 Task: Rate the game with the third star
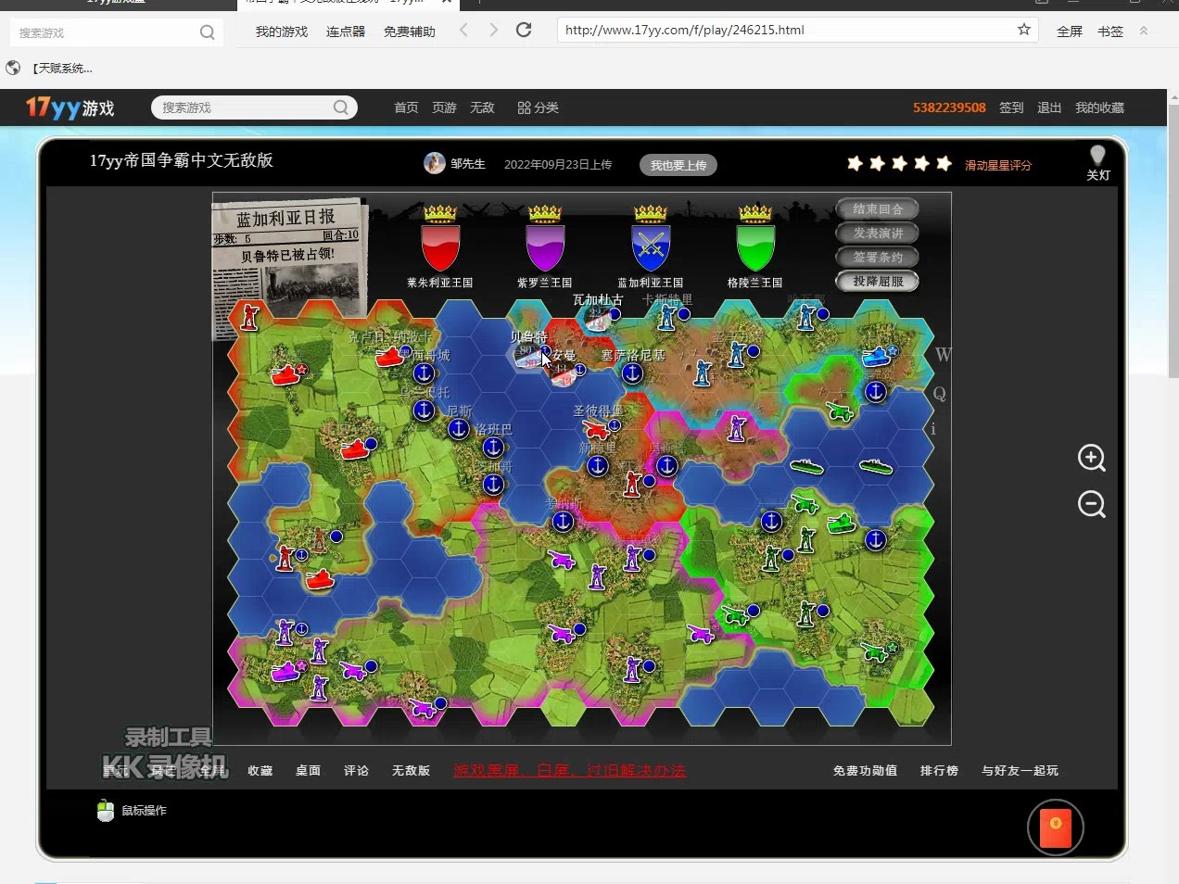[x=899, y=164]
